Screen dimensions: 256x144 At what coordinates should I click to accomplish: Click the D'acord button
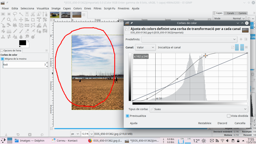(222, 123)
